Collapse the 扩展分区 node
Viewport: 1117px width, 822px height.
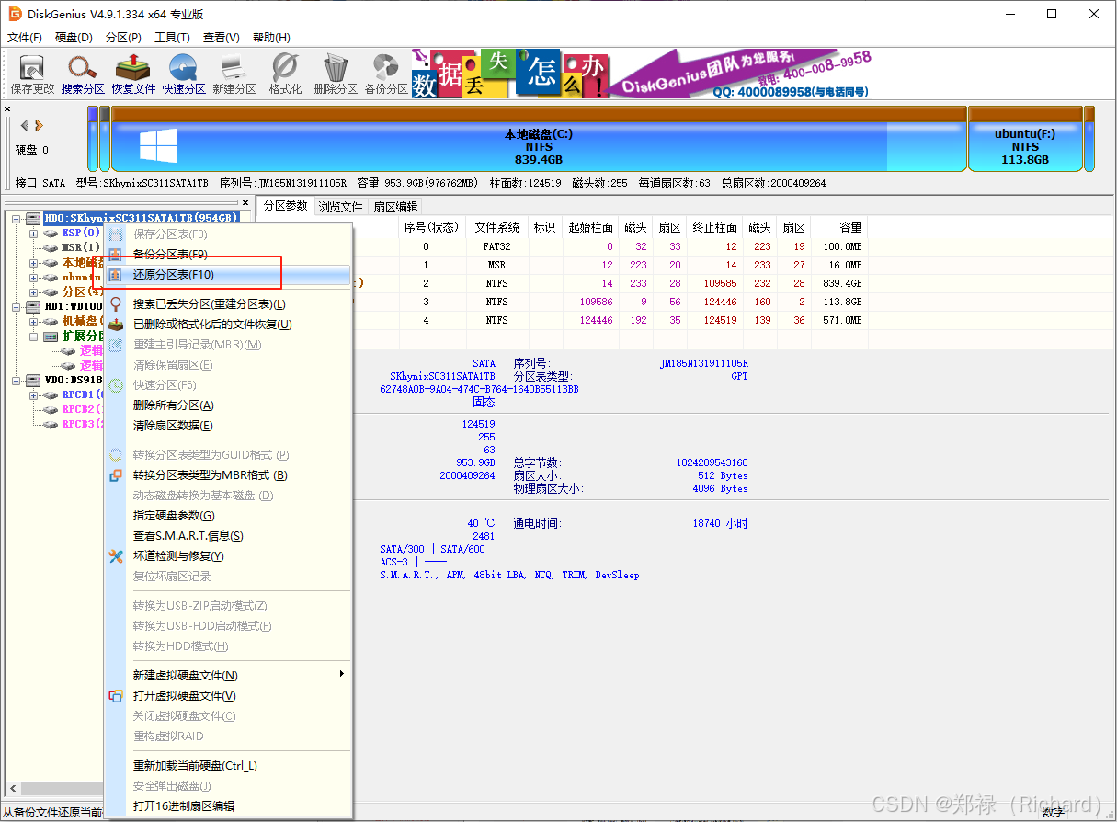tap(33, 336)
